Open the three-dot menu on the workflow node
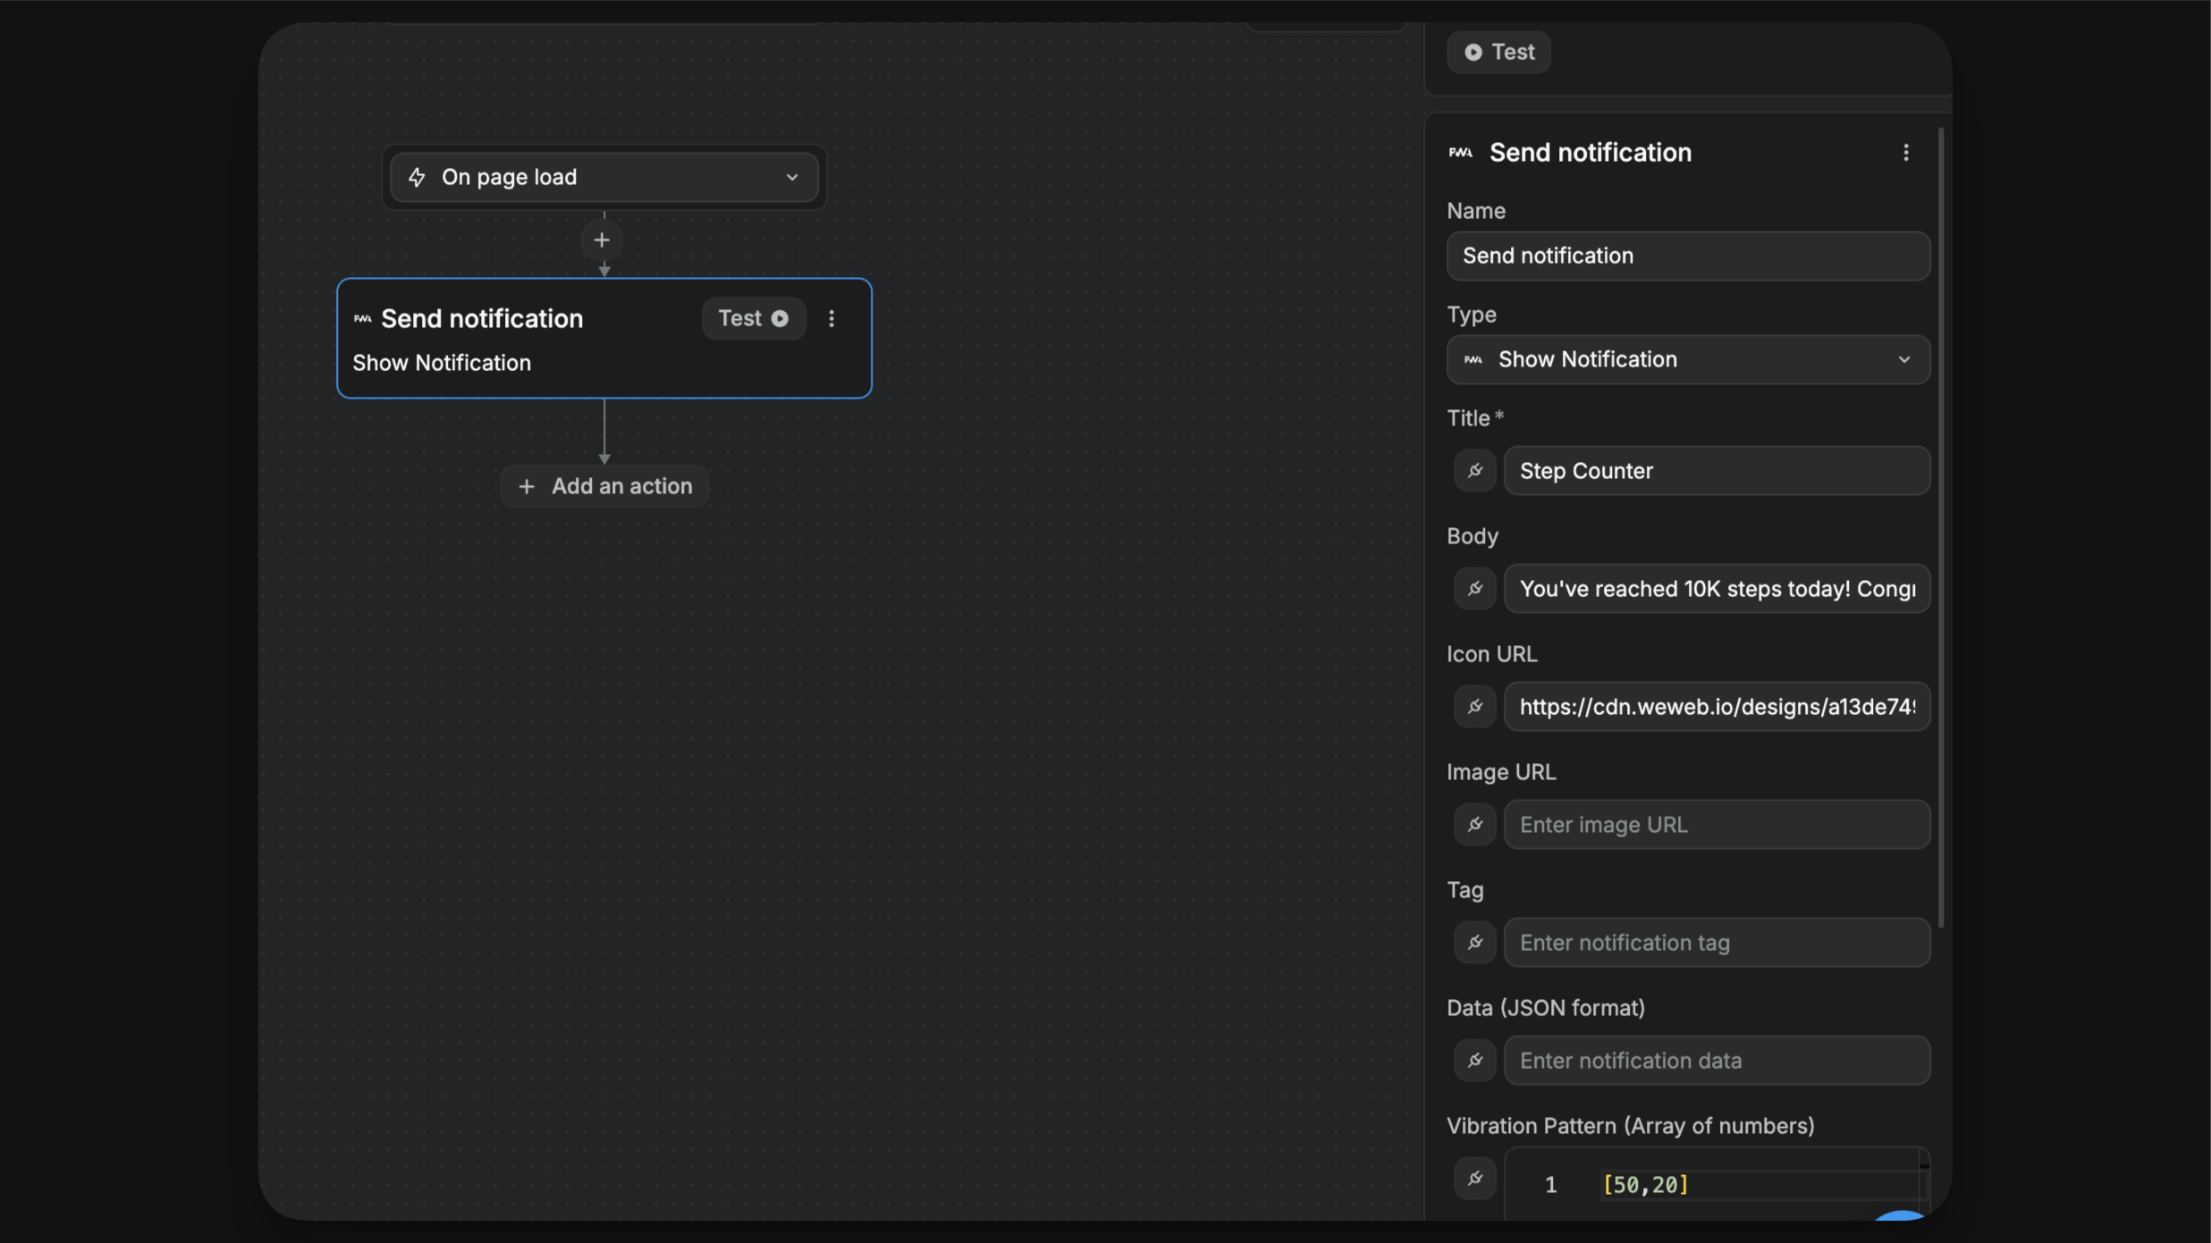The width and height of the screenshot is (2211, 1243). [x=831, y=318]
